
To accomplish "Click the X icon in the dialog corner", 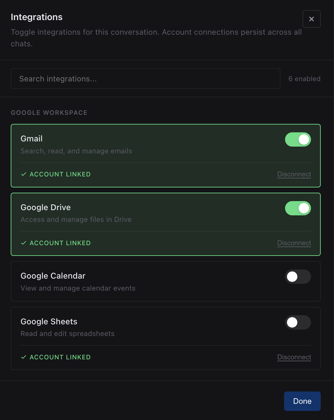I will coord(311,19).
